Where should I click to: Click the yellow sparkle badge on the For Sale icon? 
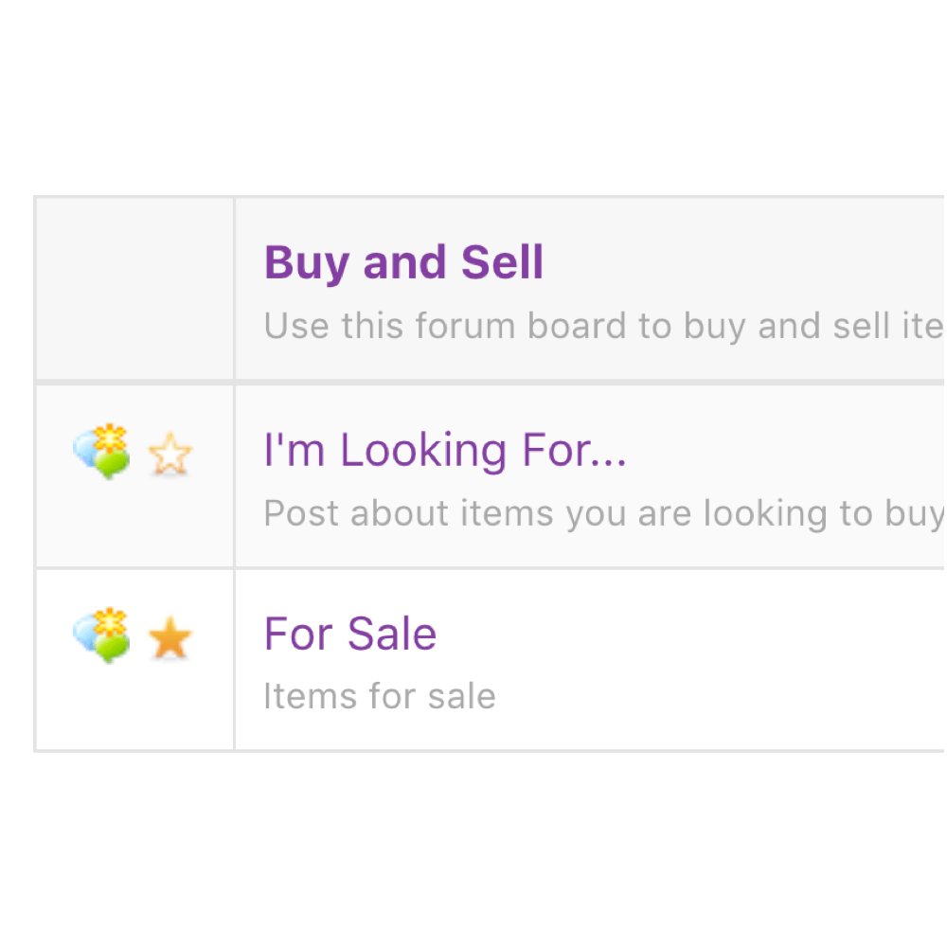click(112, 622)
